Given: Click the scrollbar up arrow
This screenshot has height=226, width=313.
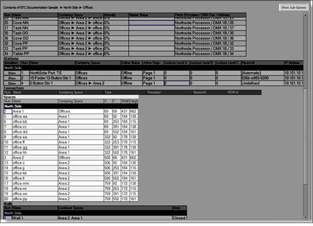Looking at the screenshot, I should click(305, 15).
